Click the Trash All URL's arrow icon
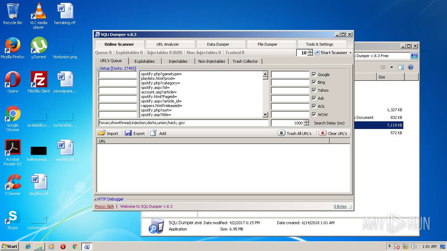The width and height of the screenshot is (447, 251). [x=281, y=133]
